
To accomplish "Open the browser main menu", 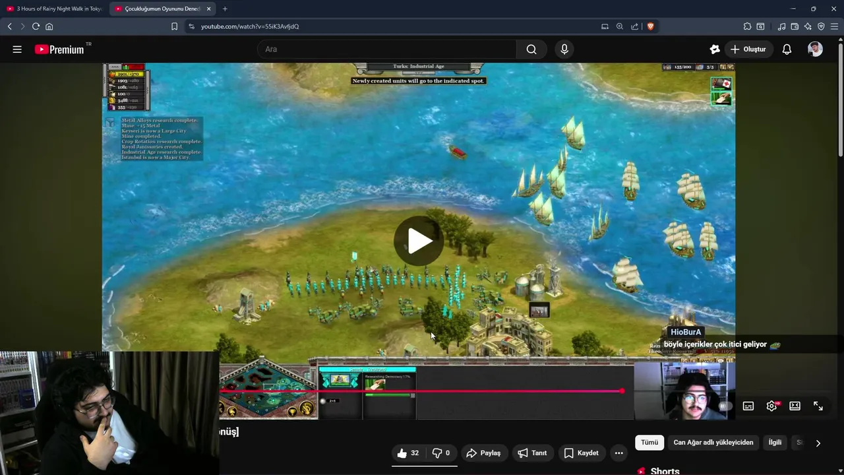I will [x=834, y=26].
